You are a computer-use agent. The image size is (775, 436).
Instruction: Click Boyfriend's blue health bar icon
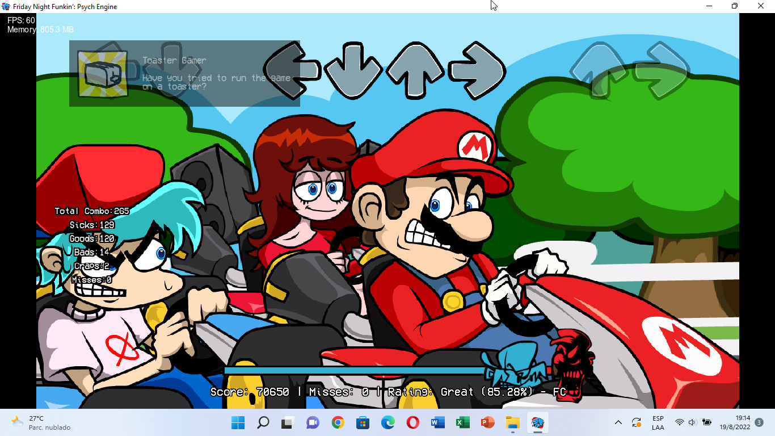pos(514,365)
